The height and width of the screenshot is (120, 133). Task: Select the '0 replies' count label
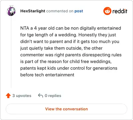point(53,96)
